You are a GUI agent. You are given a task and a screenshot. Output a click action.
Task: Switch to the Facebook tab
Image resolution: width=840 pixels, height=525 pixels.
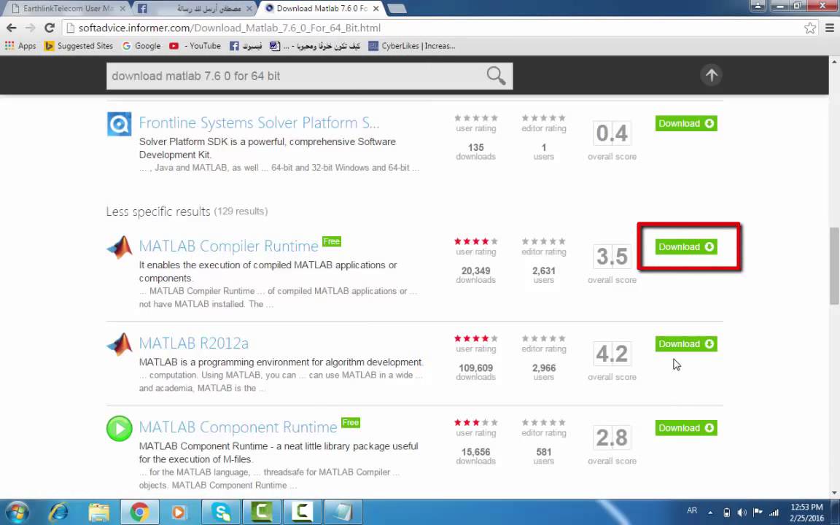193,9
